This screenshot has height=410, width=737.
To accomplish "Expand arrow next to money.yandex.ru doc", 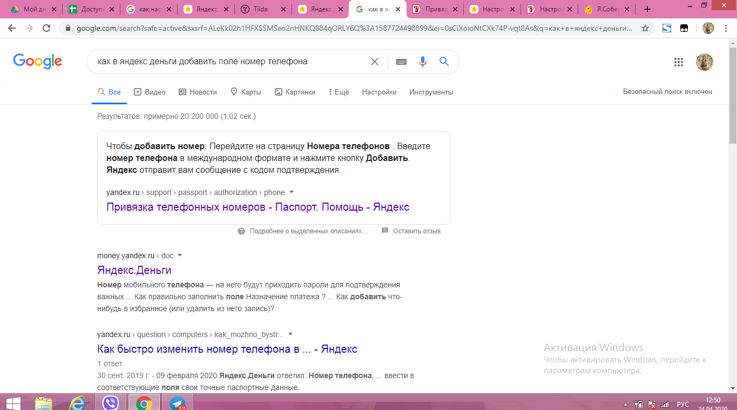I will coord(180,256).
